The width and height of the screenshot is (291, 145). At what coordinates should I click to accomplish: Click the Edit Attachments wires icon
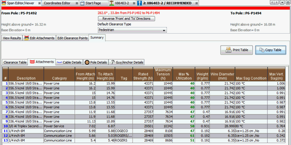(27, 38)
